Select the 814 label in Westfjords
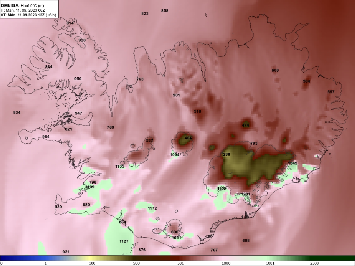This screenshot has height=266, width=355. pyautogui.click(x=70, y=23)
